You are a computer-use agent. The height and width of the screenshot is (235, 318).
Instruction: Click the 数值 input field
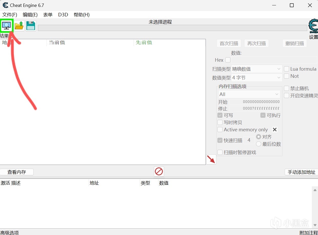(x=274, y=60)
